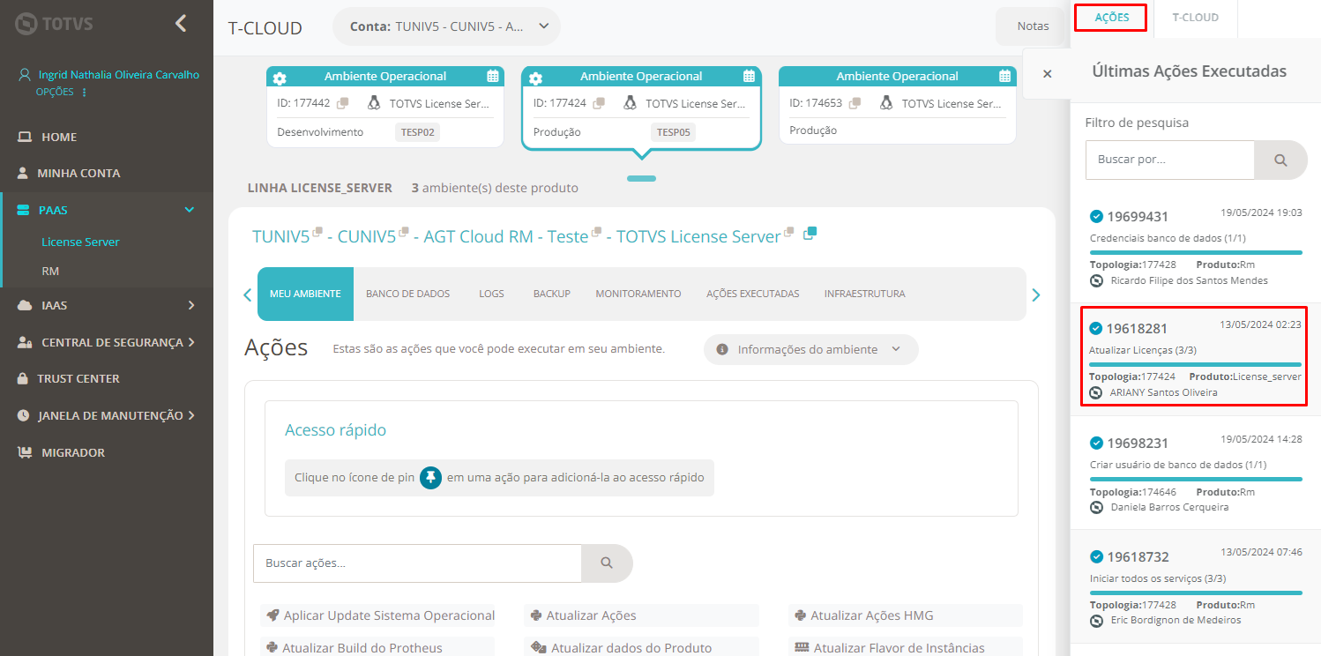Image resolution: width=1321 pixels, height=656 pixels.
Task: Click the progress bar of action 19618732
Action: (1196, 593)
